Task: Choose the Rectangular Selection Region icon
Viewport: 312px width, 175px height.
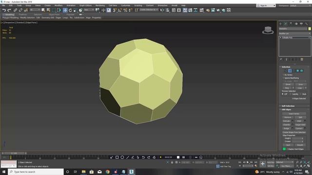Action: [54, 10]
